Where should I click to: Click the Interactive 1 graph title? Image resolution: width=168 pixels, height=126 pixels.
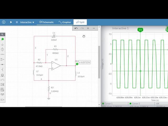click(120, 28)
